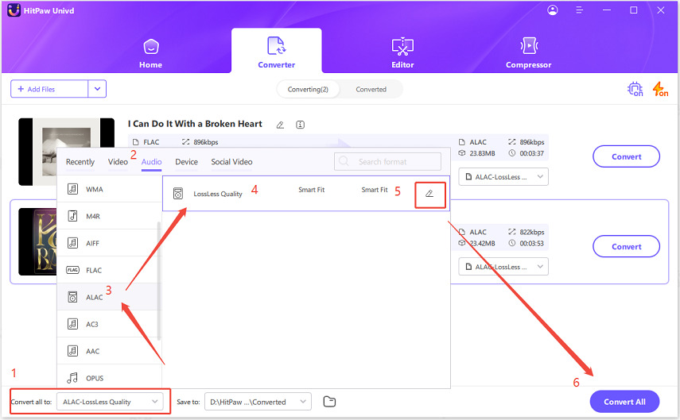Choose AC3 format
680x420 pixels.
109,324
